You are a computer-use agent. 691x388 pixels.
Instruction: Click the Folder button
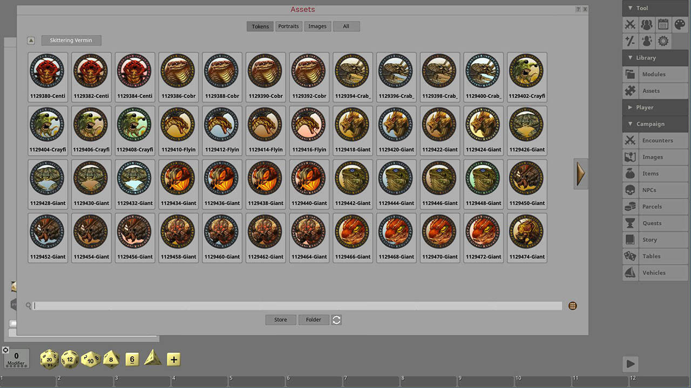313,319
